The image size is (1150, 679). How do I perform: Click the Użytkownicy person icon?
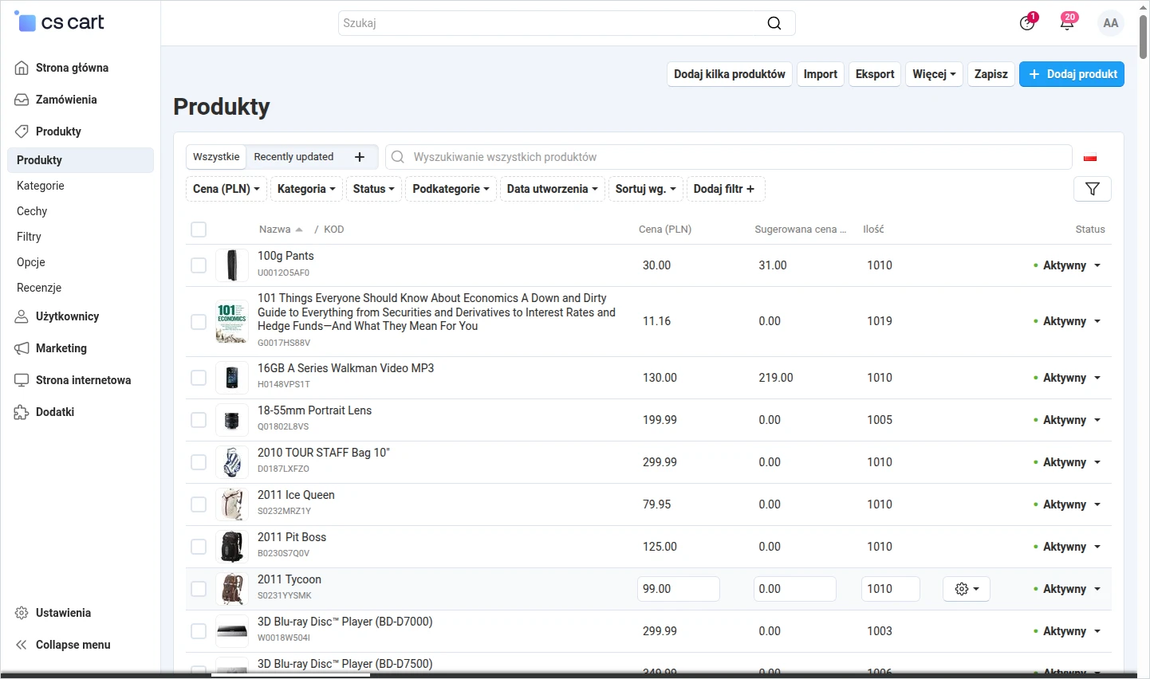coord(22,316)
